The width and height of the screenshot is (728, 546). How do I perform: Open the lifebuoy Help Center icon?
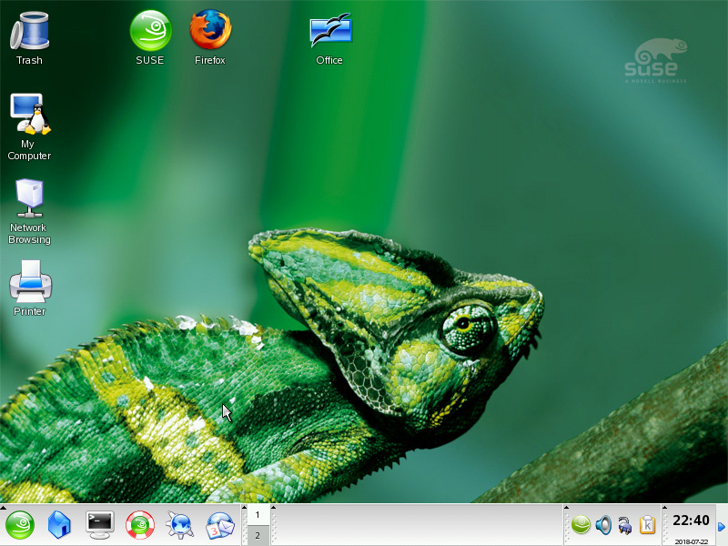pyautogui.click(x=140, y=525)
